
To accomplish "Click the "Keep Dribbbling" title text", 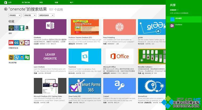I will click(109, 37).
